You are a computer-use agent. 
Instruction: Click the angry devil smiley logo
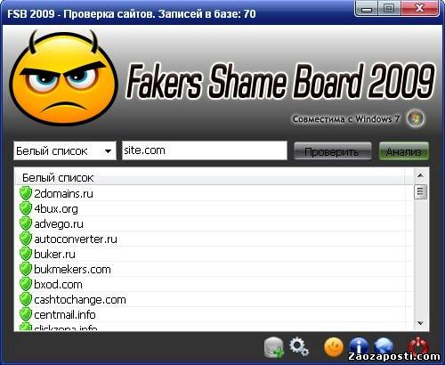[x=63, y=77]
